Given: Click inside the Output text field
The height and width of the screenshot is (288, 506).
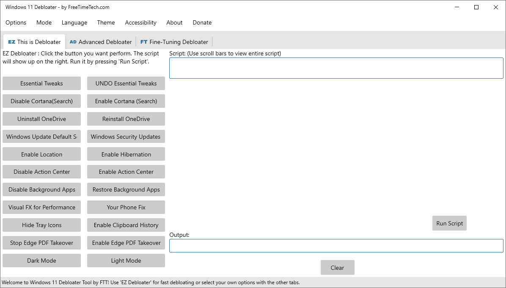Looking at the screenshot, I should [336, 246].
